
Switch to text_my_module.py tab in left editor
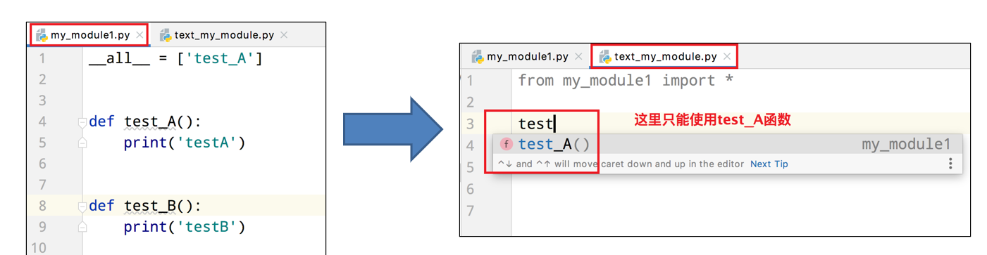(x=223, y=34)
